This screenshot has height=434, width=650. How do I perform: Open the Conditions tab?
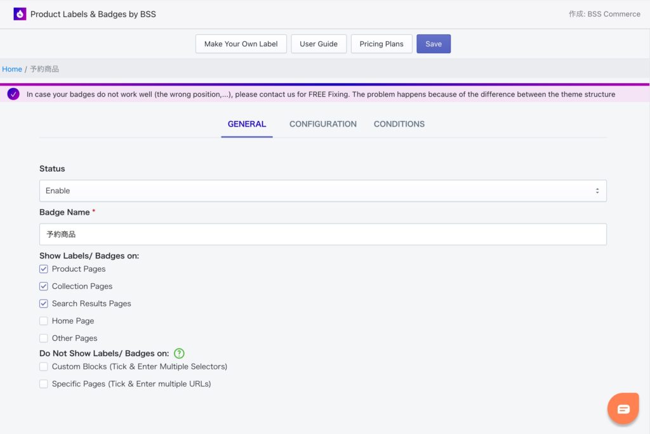tap(399, 124)
